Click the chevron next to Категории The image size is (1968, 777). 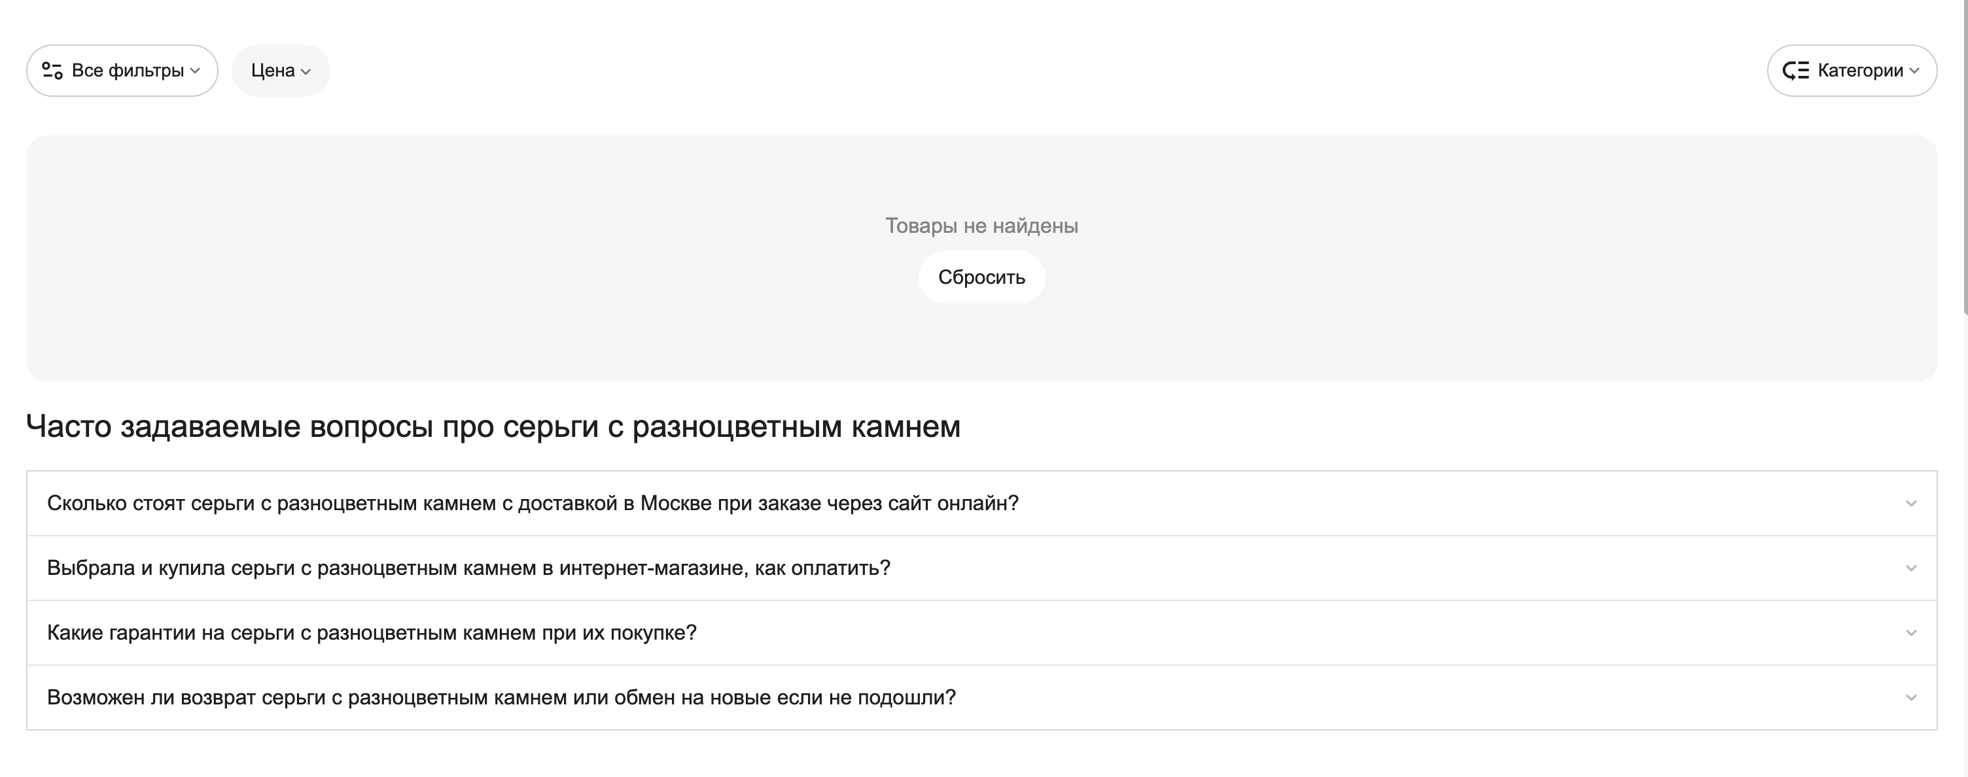(x=1914, y=71)
